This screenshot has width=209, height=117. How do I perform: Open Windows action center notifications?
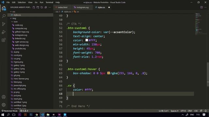(204, 115)
